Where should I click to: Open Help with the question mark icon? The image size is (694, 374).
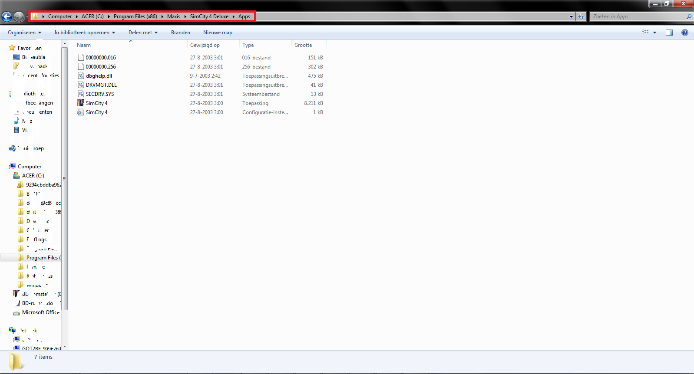pos(685,33)
